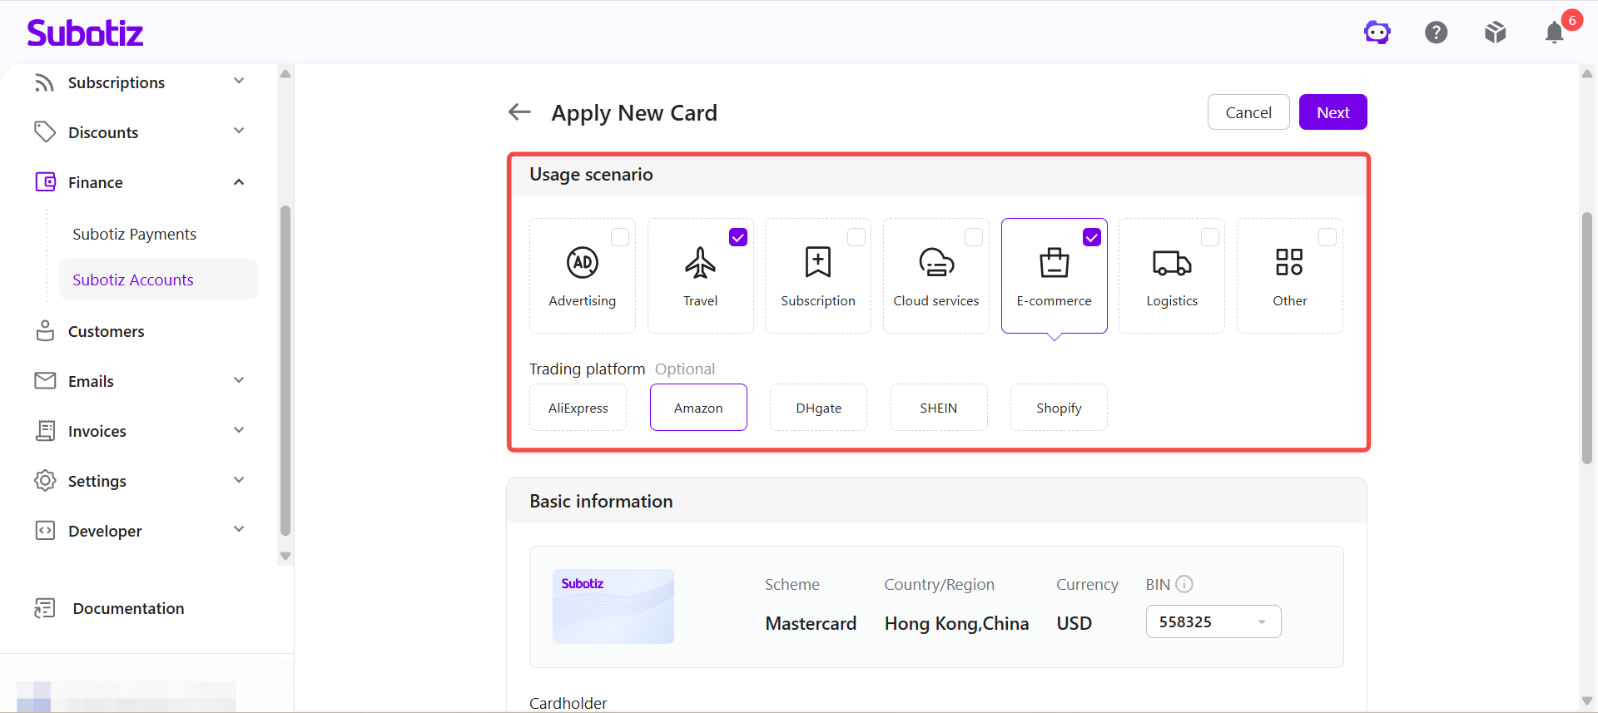Open Documentation in sidebar

128,608
